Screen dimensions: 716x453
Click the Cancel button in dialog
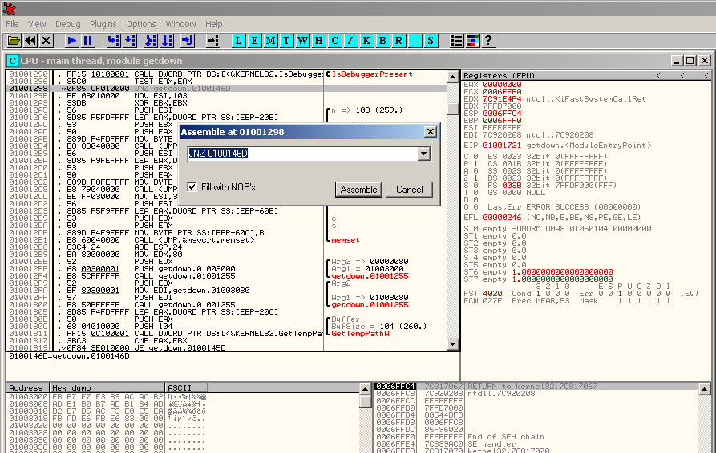[x=409, y=190]
